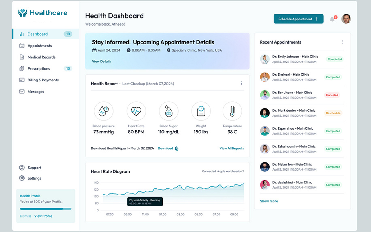Click the Healthcare logo icon
The width and height of the screenshot is (371, 232).
click(23, 13)
